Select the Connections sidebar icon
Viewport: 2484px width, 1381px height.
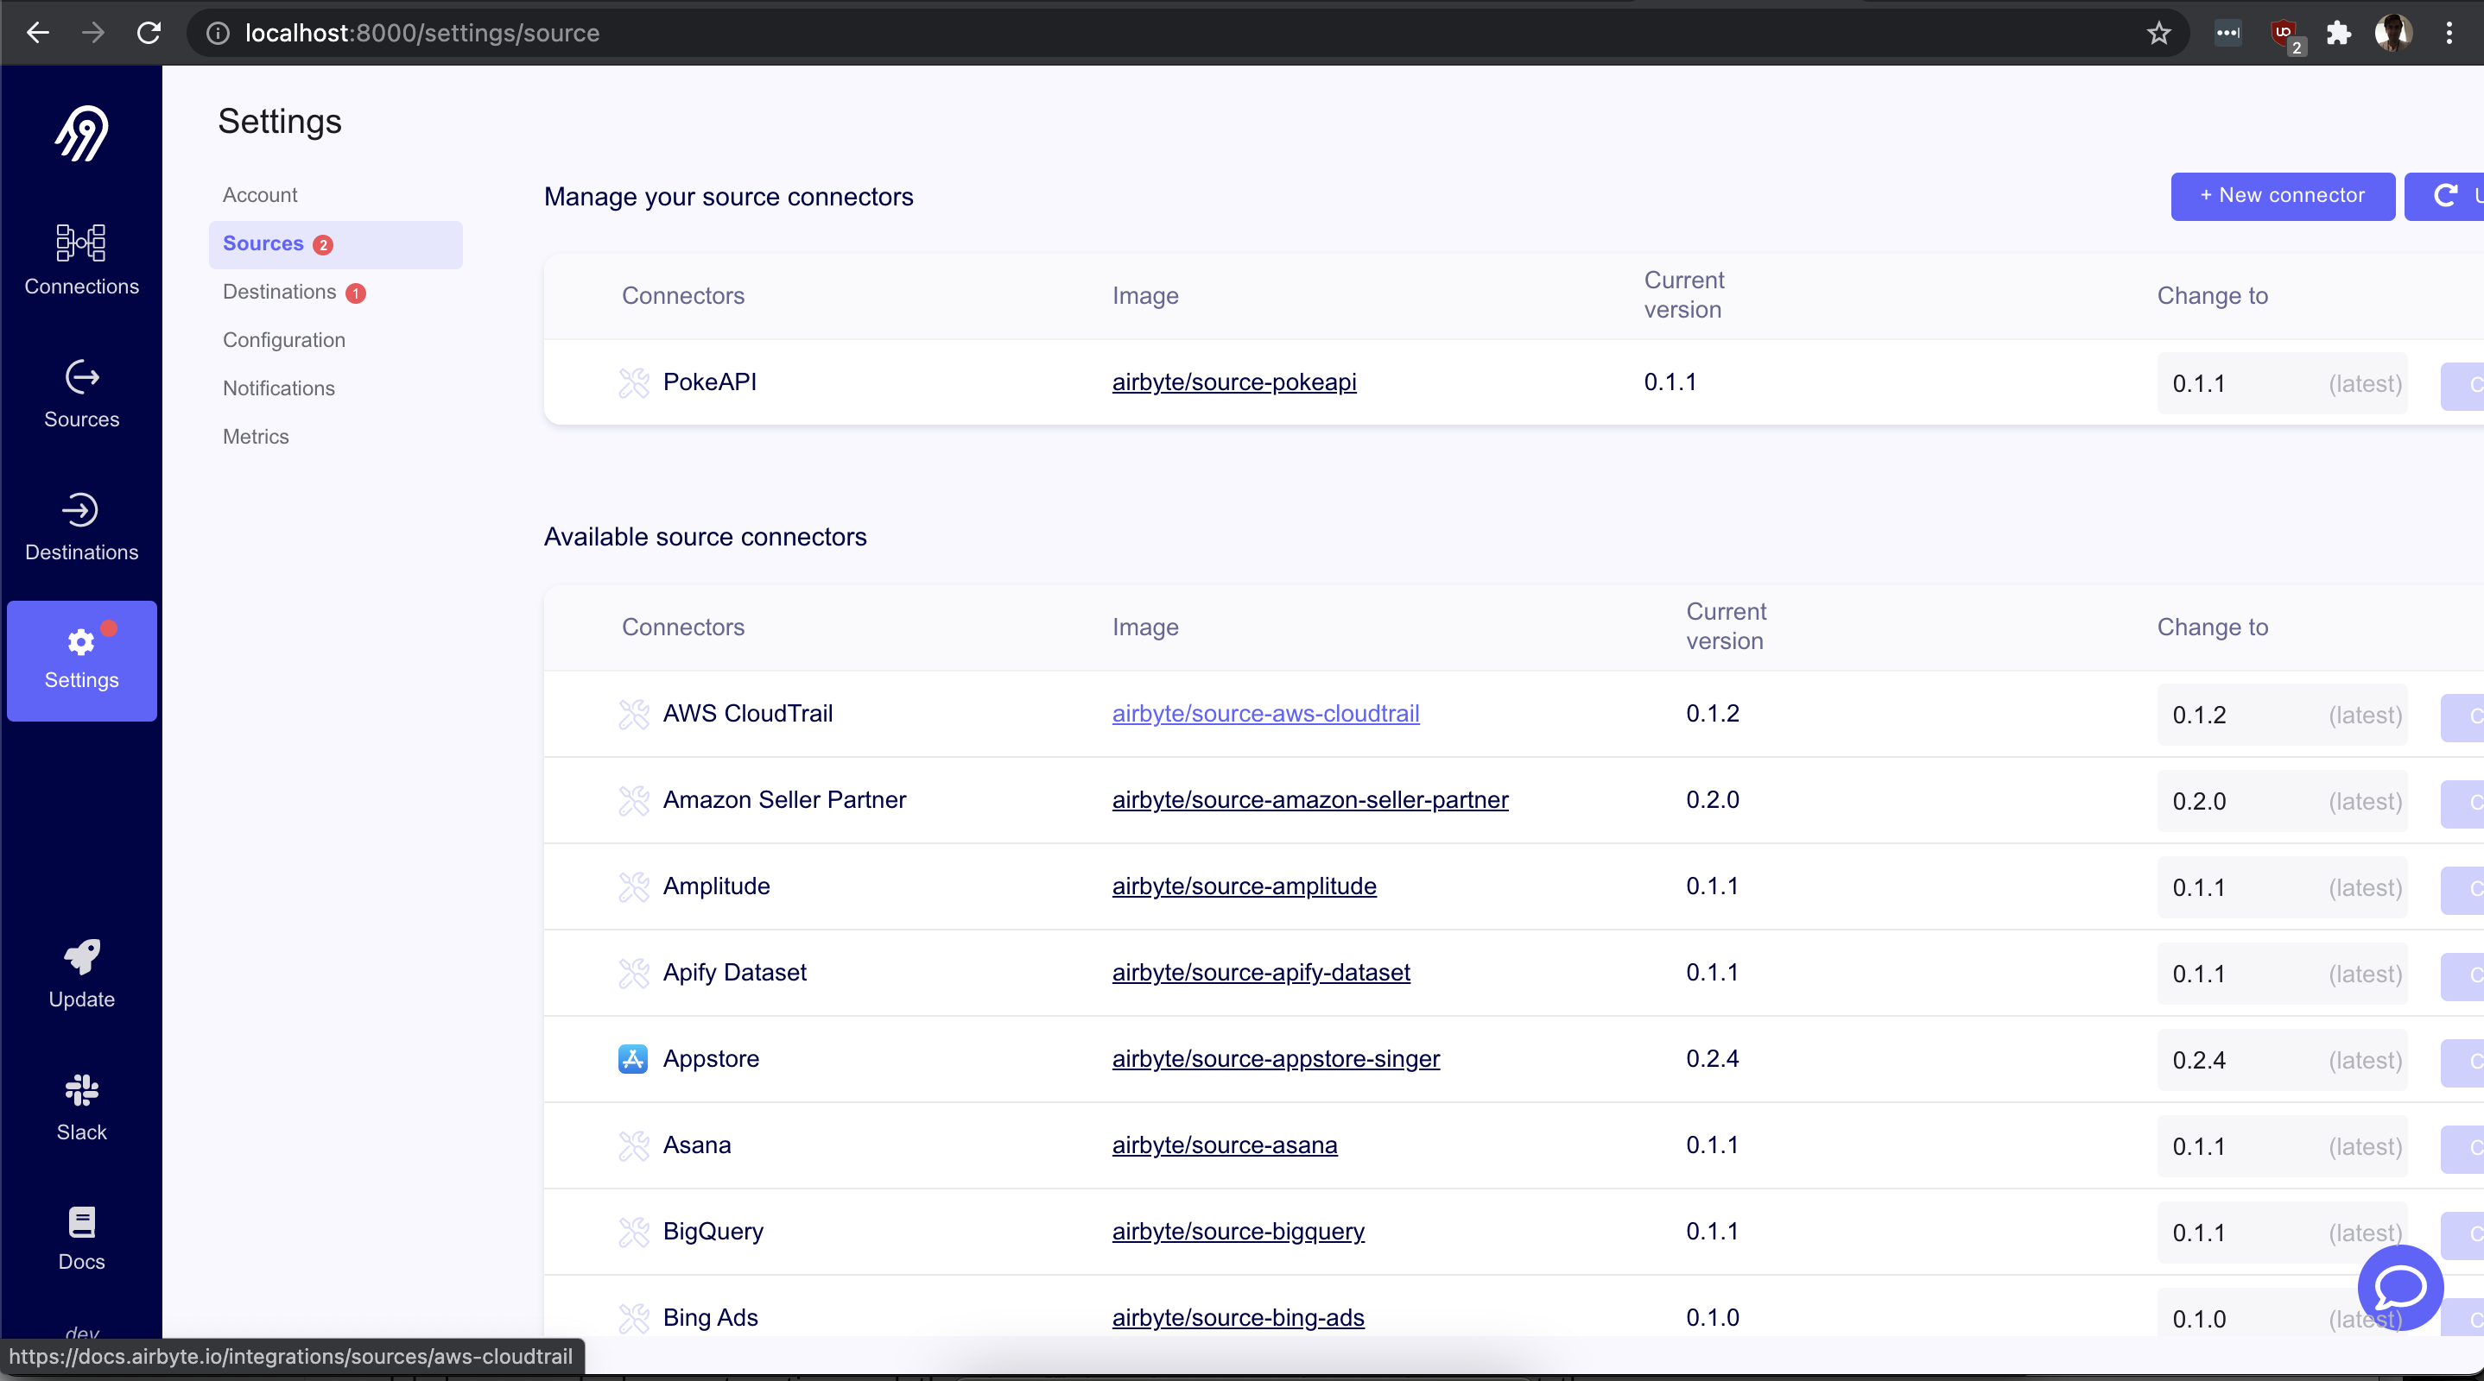click(x=81, y=243)
